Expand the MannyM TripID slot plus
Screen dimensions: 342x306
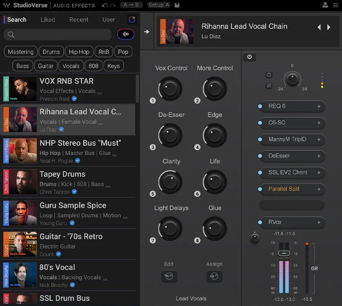pyautogui.click(x=319, y=139)
